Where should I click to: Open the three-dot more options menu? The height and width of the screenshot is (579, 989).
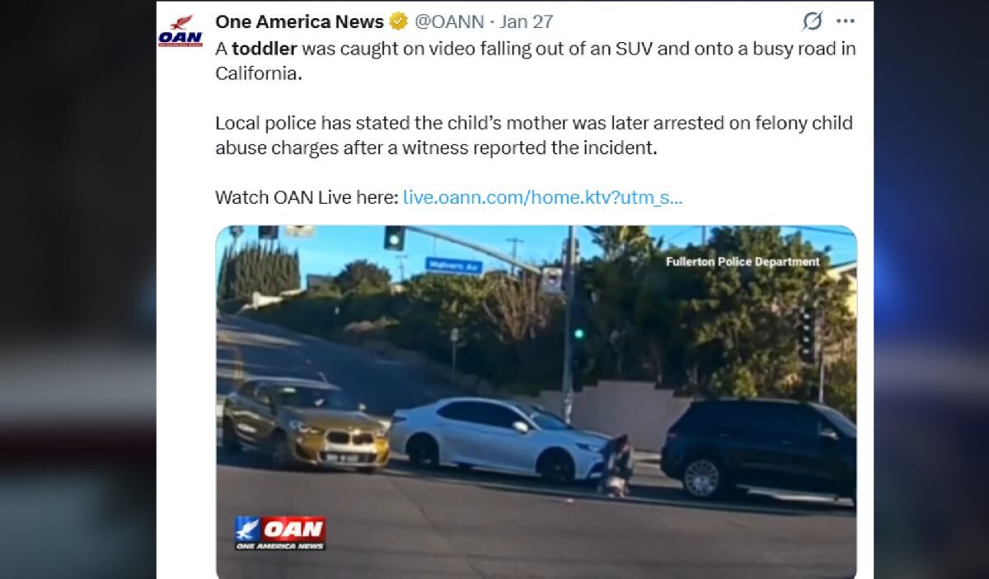(846, 21)
